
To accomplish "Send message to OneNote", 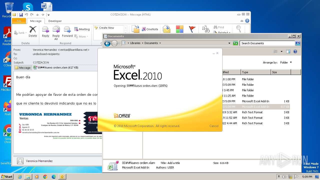I will point(150,29).
